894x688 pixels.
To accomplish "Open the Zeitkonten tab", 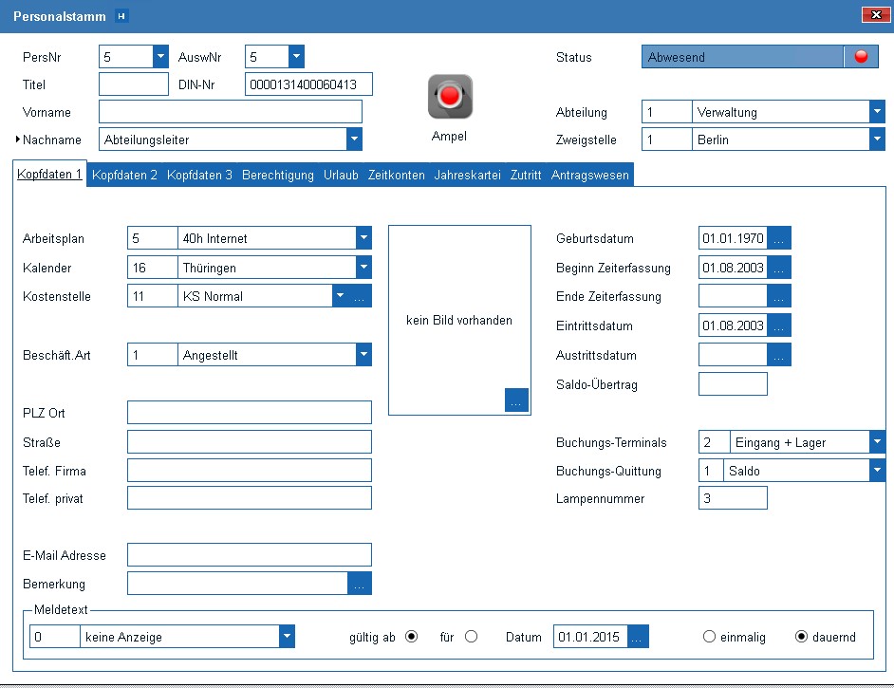I will (396, 175).
